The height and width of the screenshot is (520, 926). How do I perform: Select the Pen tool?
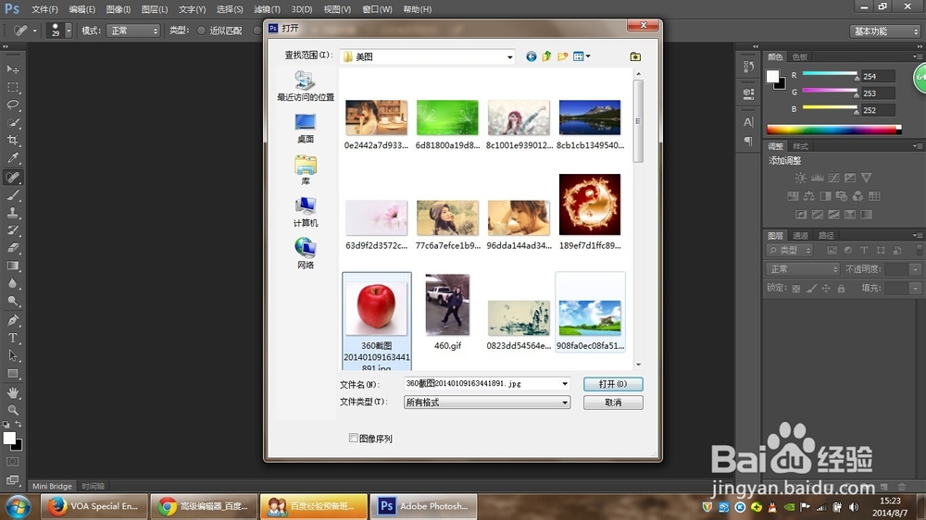click(12, 320)
